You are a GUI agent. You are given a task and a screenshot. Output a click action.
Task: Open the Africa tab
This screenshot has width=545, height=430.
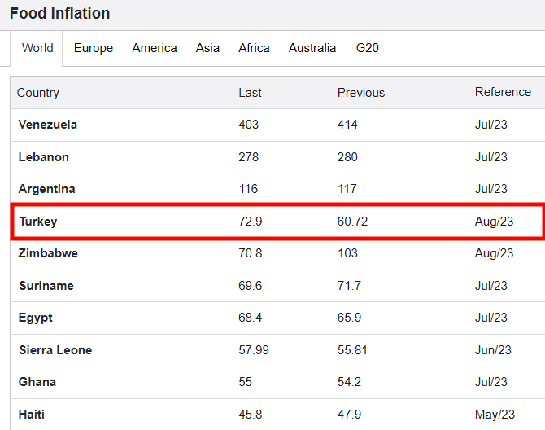(x=254, y=48)
